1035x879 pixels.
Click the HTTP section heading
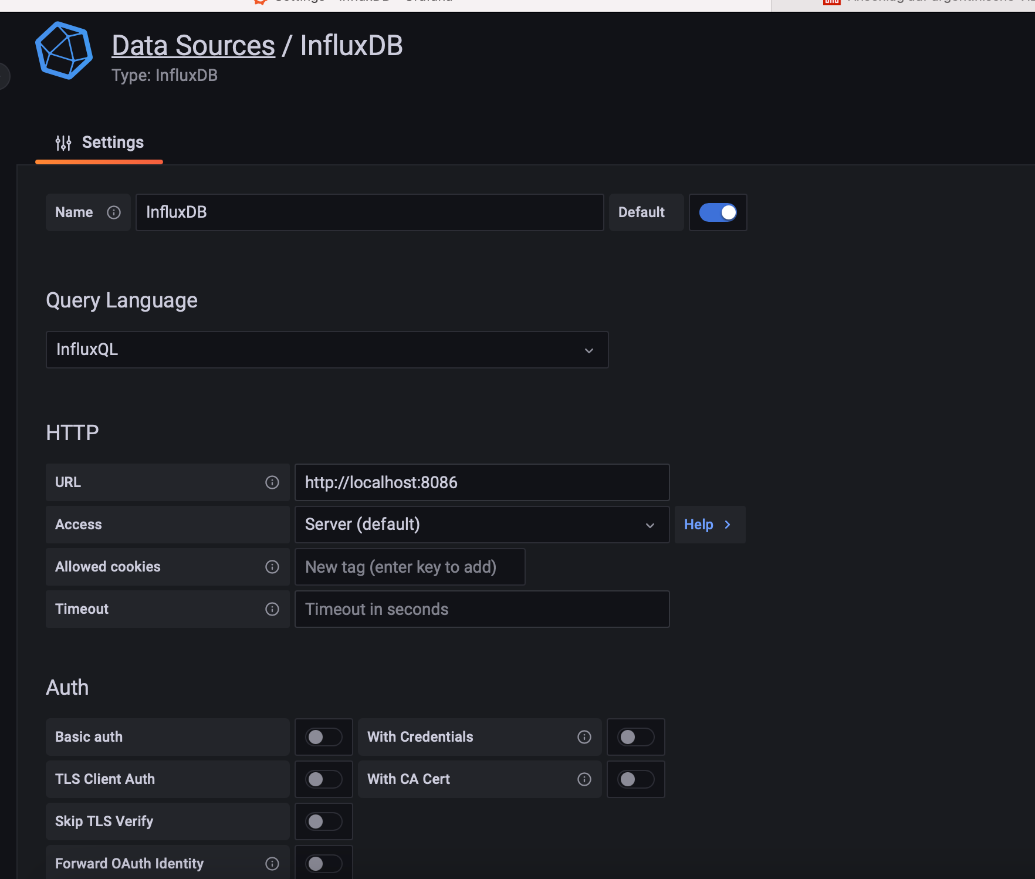(x=73, y=432)
